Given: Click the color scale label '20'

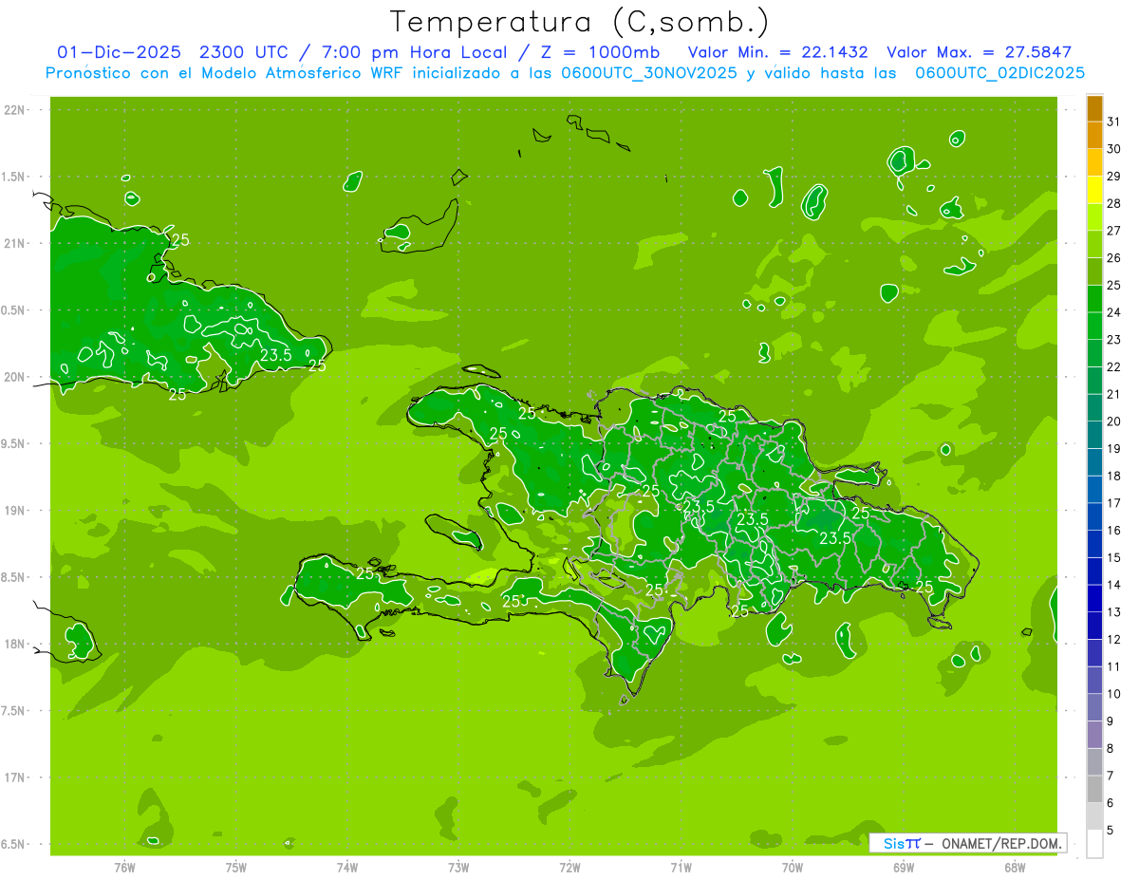Looking at the screenshot, I should (1114, 421).
